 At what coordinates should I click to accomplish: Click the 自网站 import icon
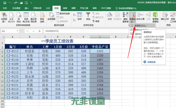click(x=19, y=18)
